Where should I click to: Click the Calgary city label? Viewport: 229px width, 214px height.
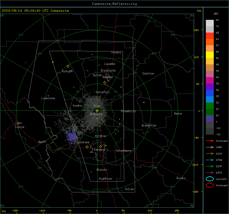pos(99,150)
